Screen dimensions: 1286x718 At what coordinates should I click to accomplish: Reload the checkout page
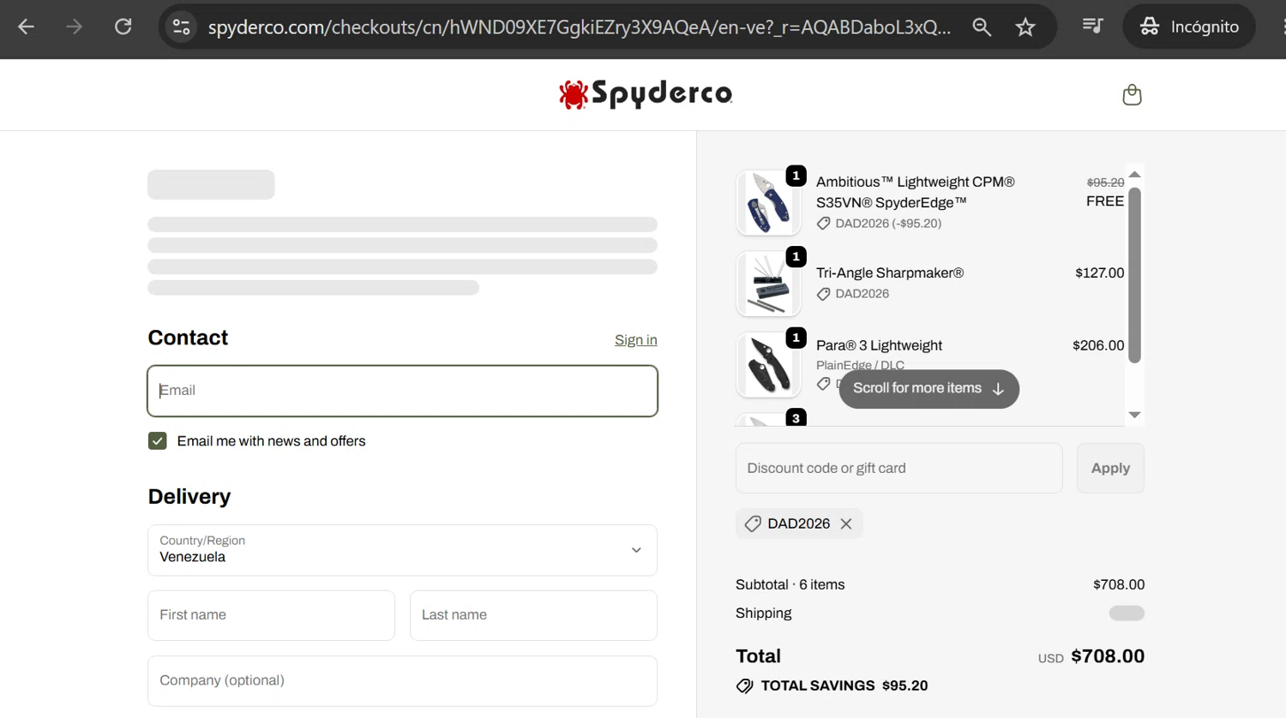coord(123,27)
